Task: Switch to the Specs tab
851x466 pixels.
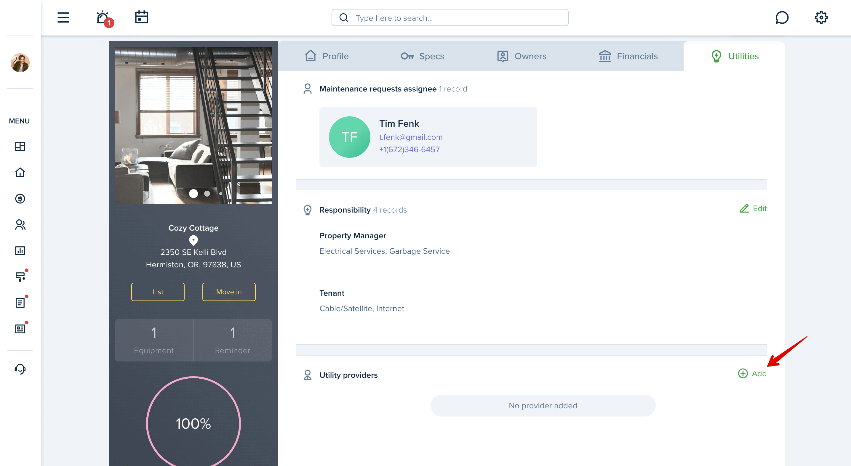Action: pos(422,56)
